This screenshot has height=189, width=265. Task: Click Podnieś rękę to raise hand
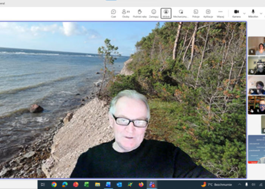pyautogui.click(x=140, y=13)
